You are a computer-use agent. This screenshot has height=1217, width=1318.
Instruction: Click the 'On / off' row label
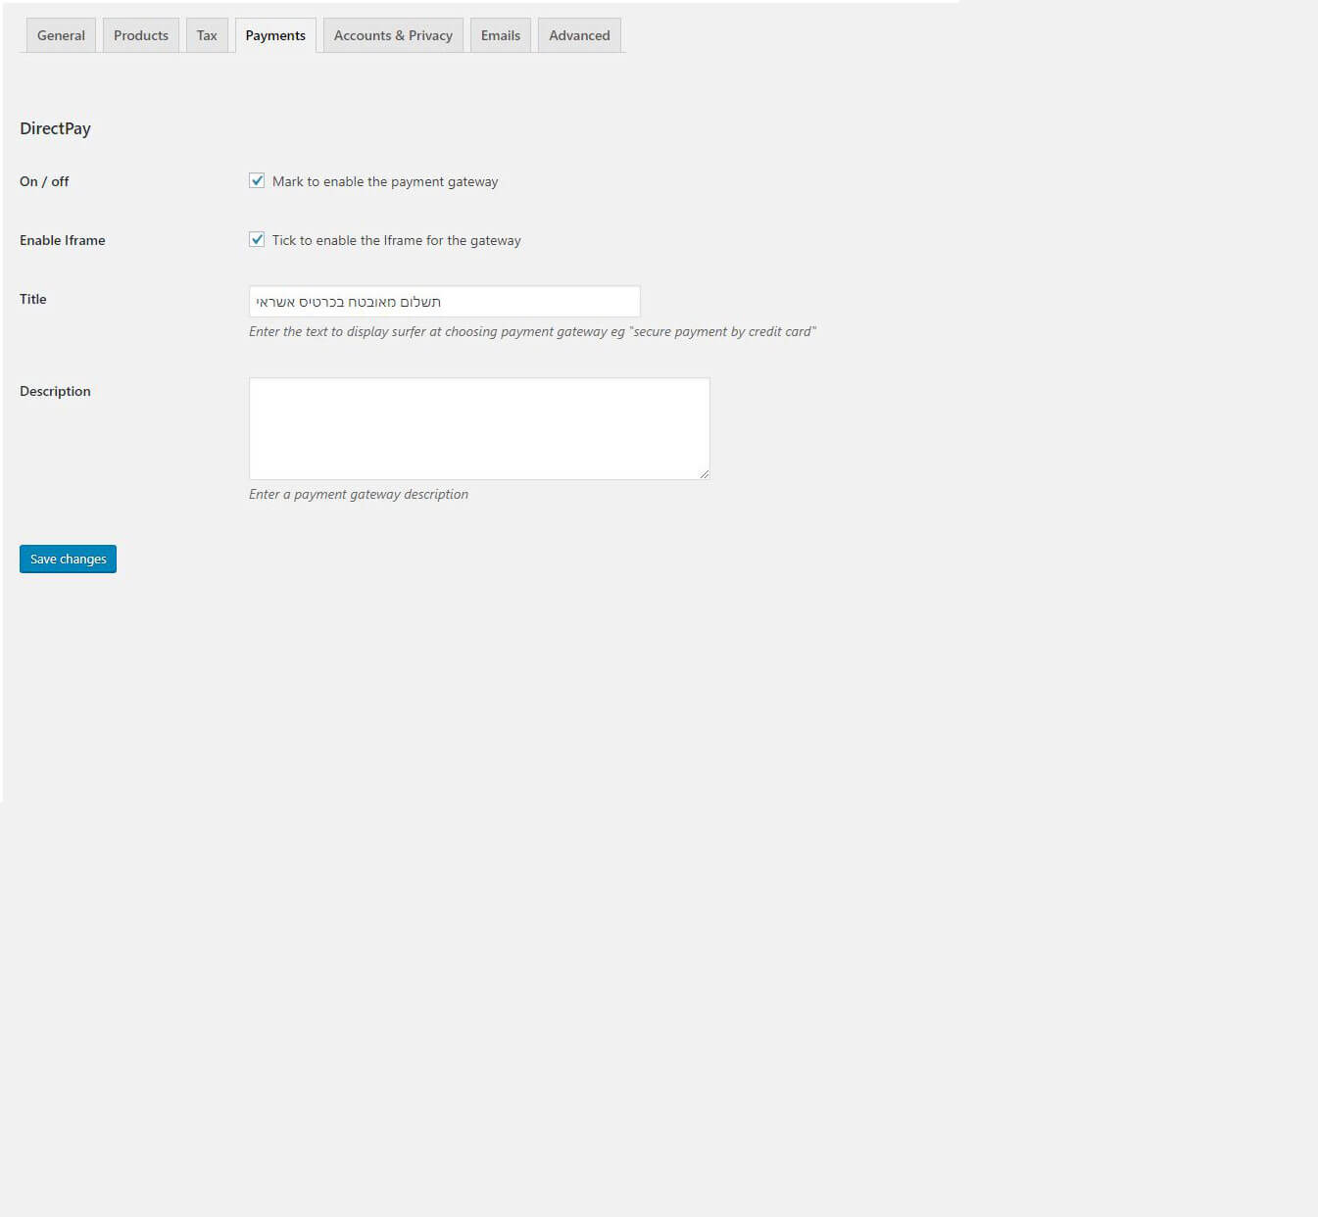(x=44, y=181)
